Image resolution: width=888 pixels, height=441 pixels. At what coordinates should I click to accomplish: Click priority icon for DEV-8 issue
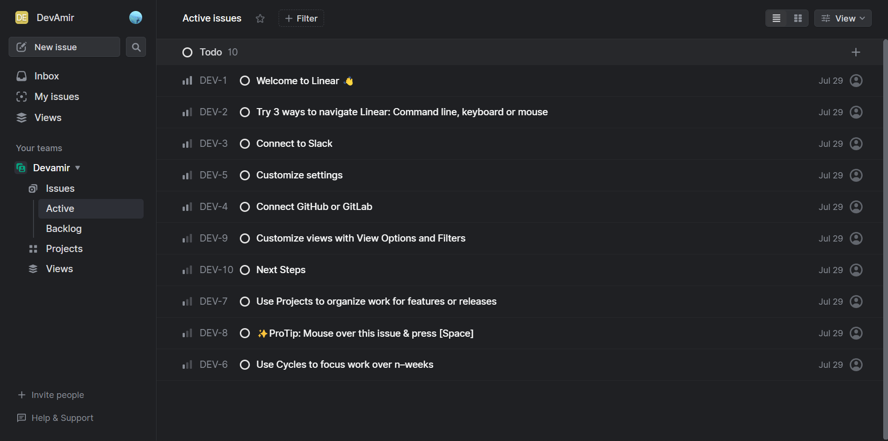click(187, 333)
